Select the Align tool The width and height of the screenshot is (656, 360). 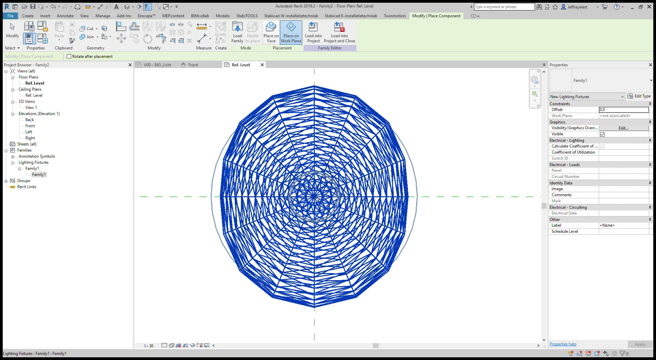121,26
